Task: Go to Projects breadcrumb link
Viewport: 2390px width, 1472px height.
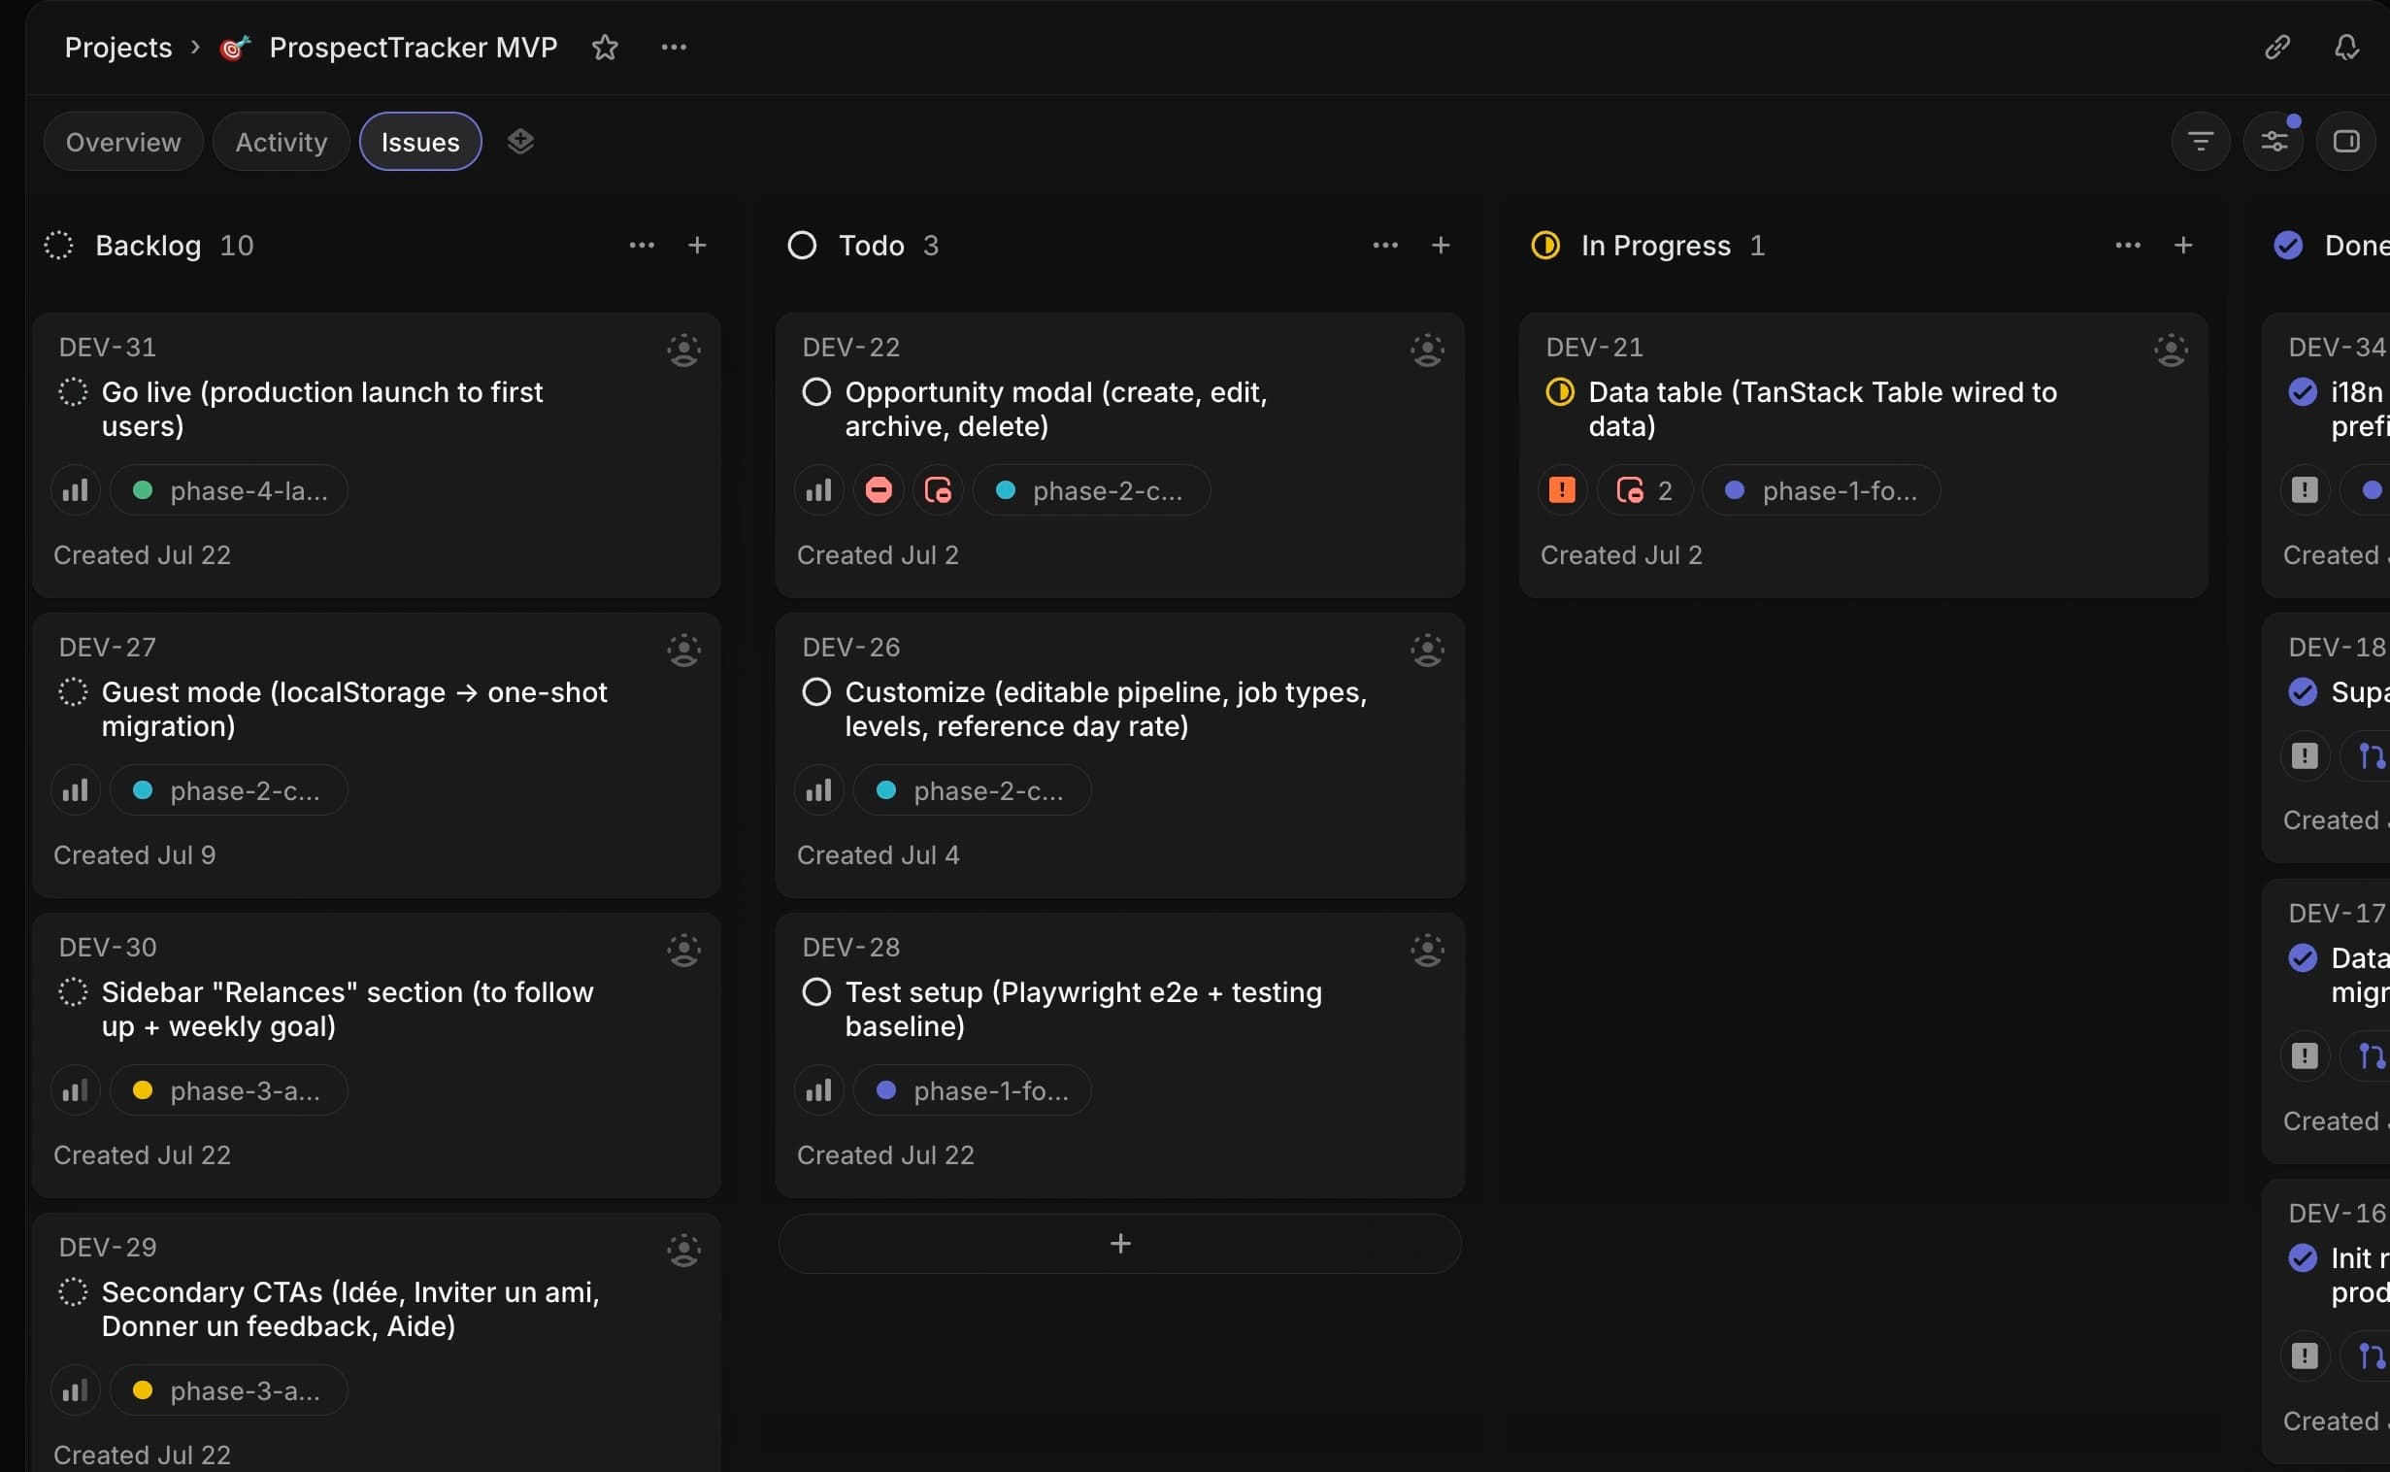Action: pyautogui.click(x=117, y=47)
